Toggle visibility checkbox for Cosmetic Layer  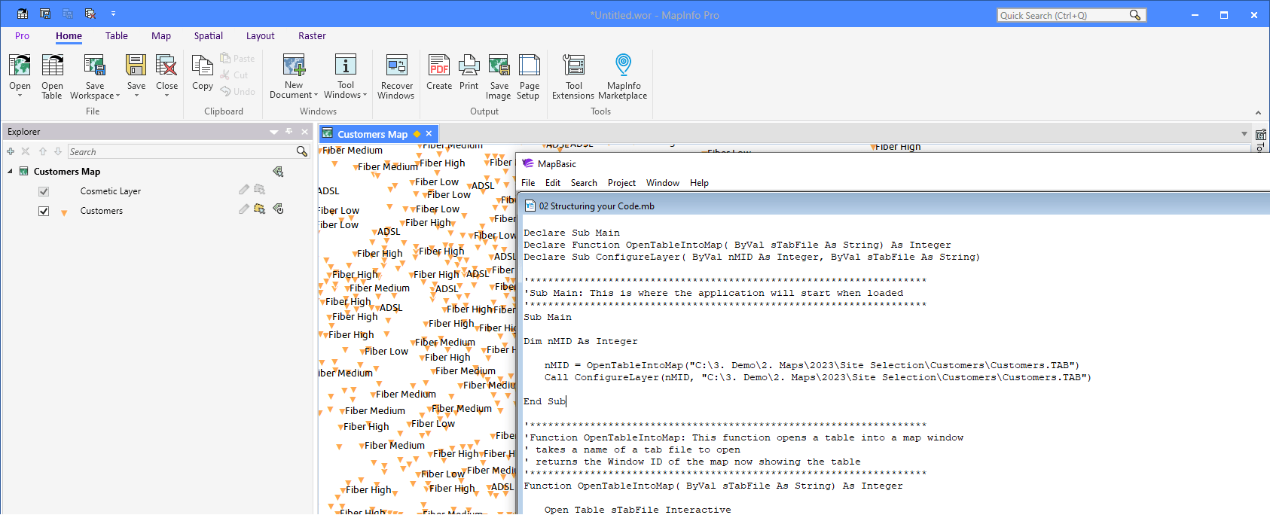[44, 191]
